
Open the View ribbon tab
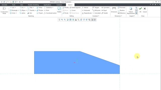[22, 5]
